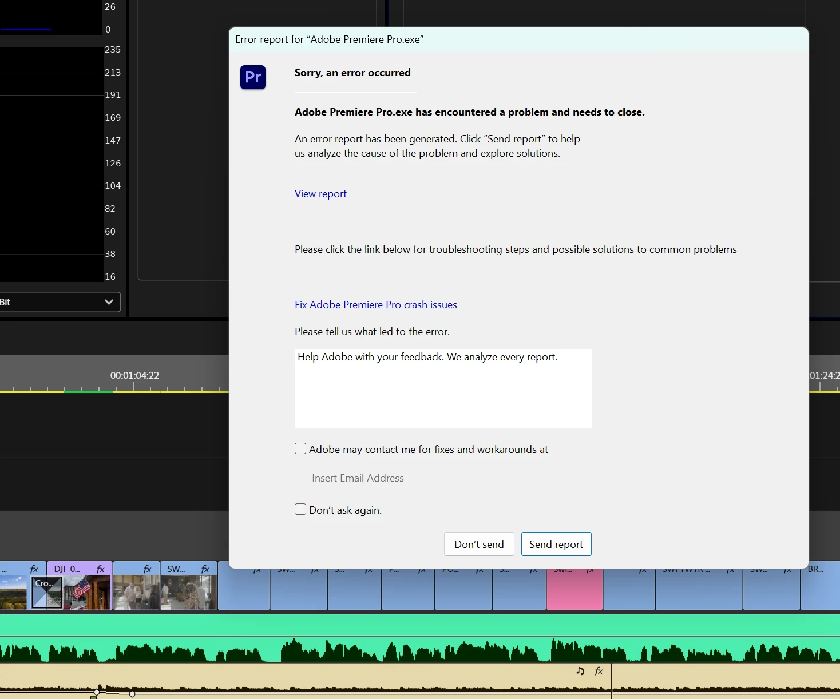Enable Adobe may contact me checkbox
Image resolution: width=840 pixels, height=699 pixels.
click(x=300, y=449)
